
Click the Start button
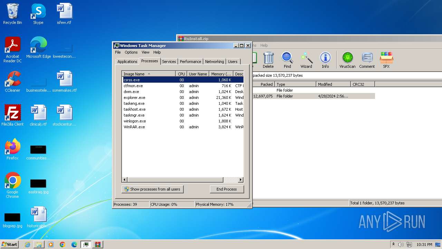click(x=10, y=245)
